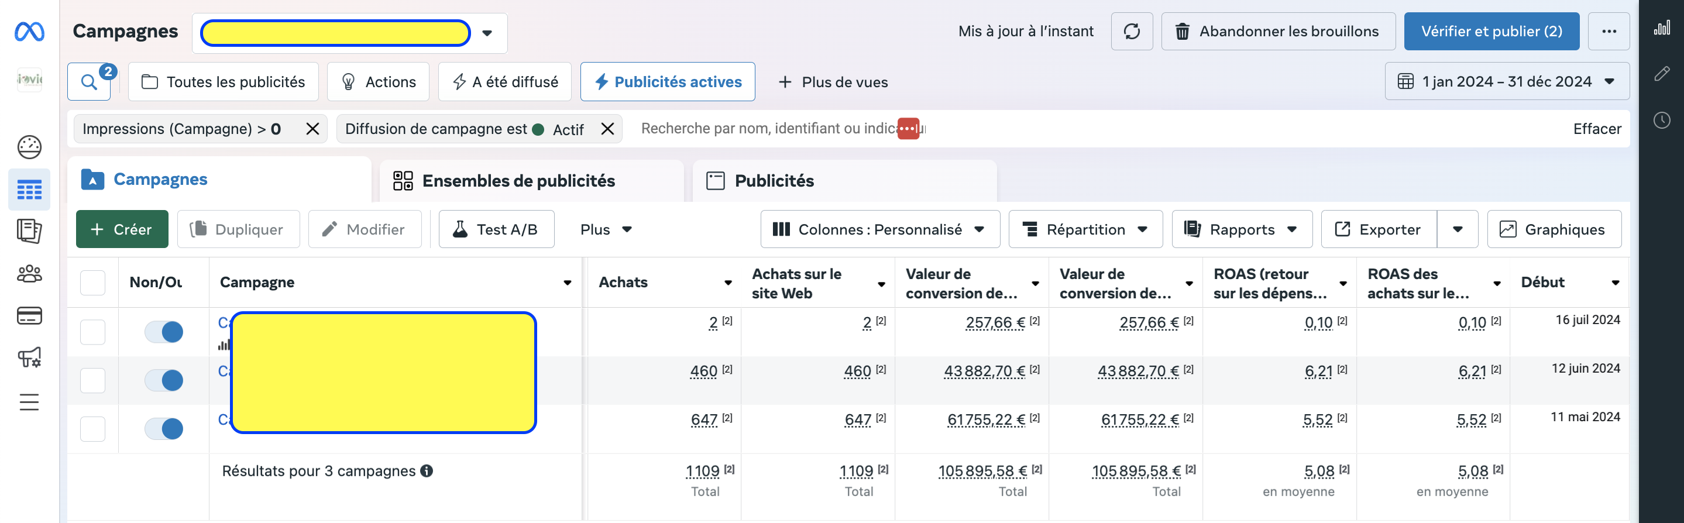Viewport: 1684px width, 523px height.
Task: Switch to Ensembles de publicités tab
Action: tap(518, 180)
